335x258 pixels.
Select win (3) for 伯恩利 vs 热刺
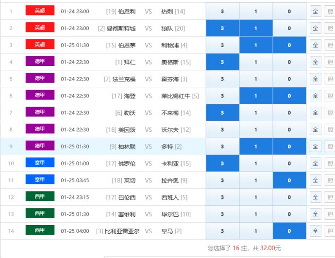[x=222, y=11]
